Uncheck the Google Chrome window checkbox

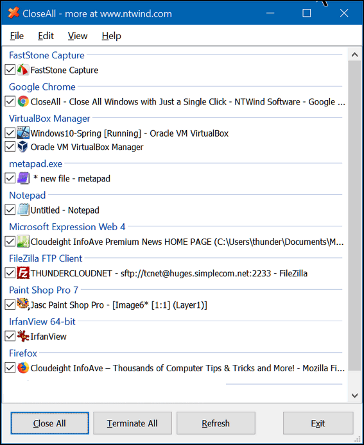point(10,101)
